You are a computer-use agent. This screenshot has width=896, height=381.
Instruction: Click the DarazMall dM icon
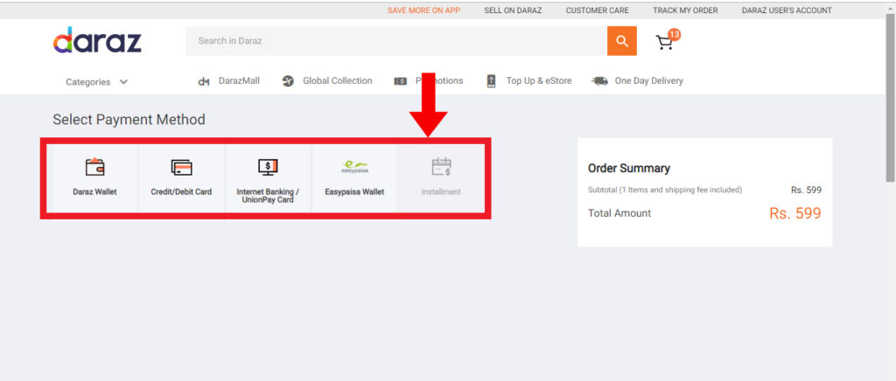click(204, 81)
